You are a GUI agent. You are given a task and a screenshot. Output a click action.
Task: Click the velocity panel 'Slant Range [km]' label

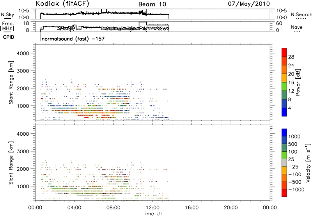pyautogui.click(x=11, y=163)
